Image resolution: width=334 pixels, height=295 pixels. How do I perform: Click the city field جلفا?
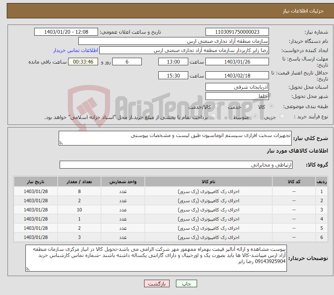pos(237,96)
